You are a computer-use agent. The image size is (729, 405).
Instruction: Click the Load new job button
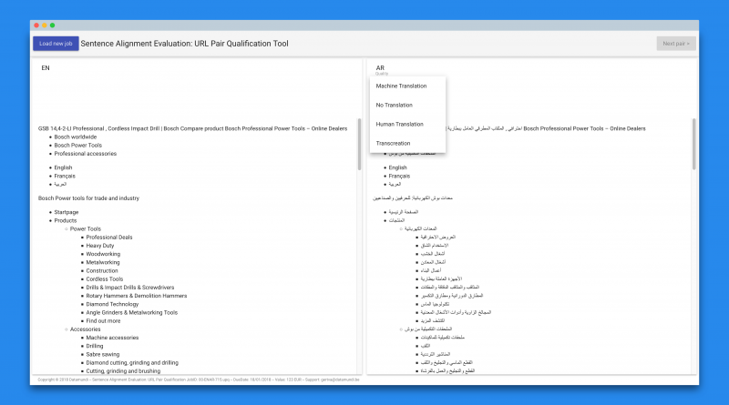[56, 44]
